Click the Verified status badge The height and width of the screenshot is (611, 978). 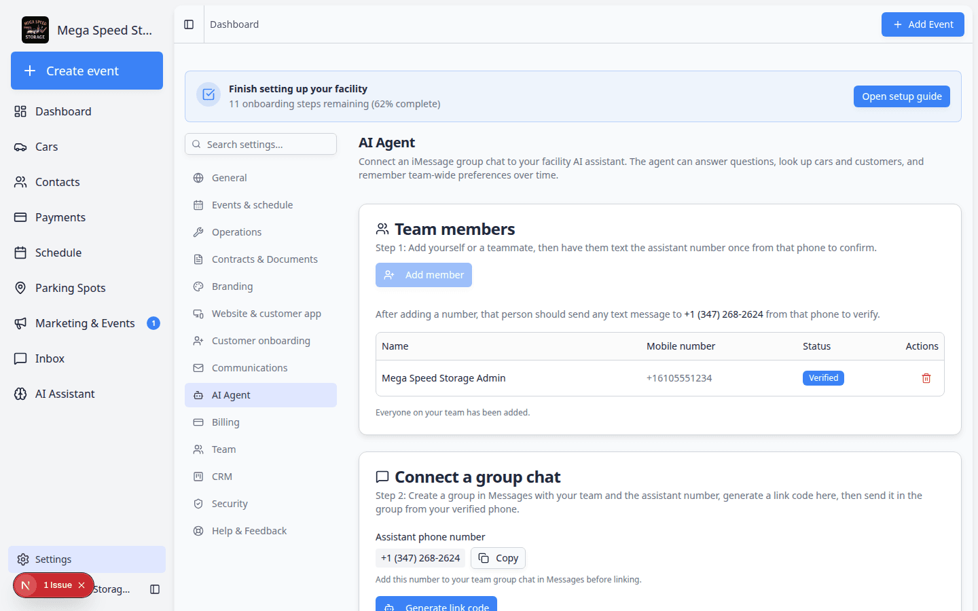[x=823, y=378]
